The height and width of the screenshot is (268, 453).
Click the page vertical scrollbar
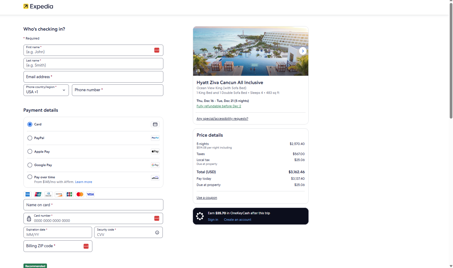[451, 61]
